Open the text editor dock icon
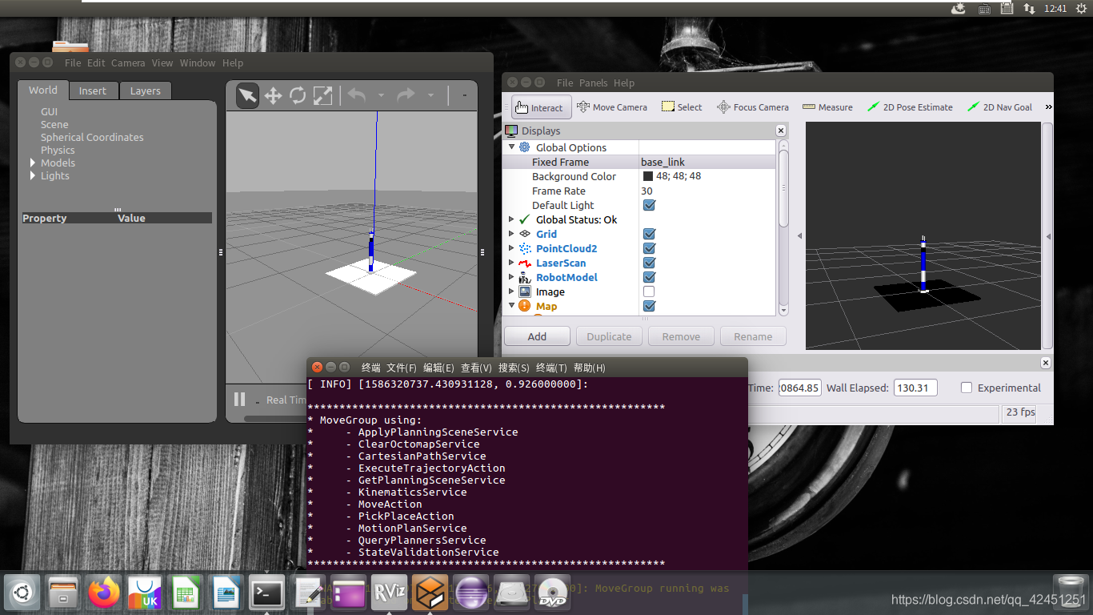1093x615 pixels. (x=308, y=593)
